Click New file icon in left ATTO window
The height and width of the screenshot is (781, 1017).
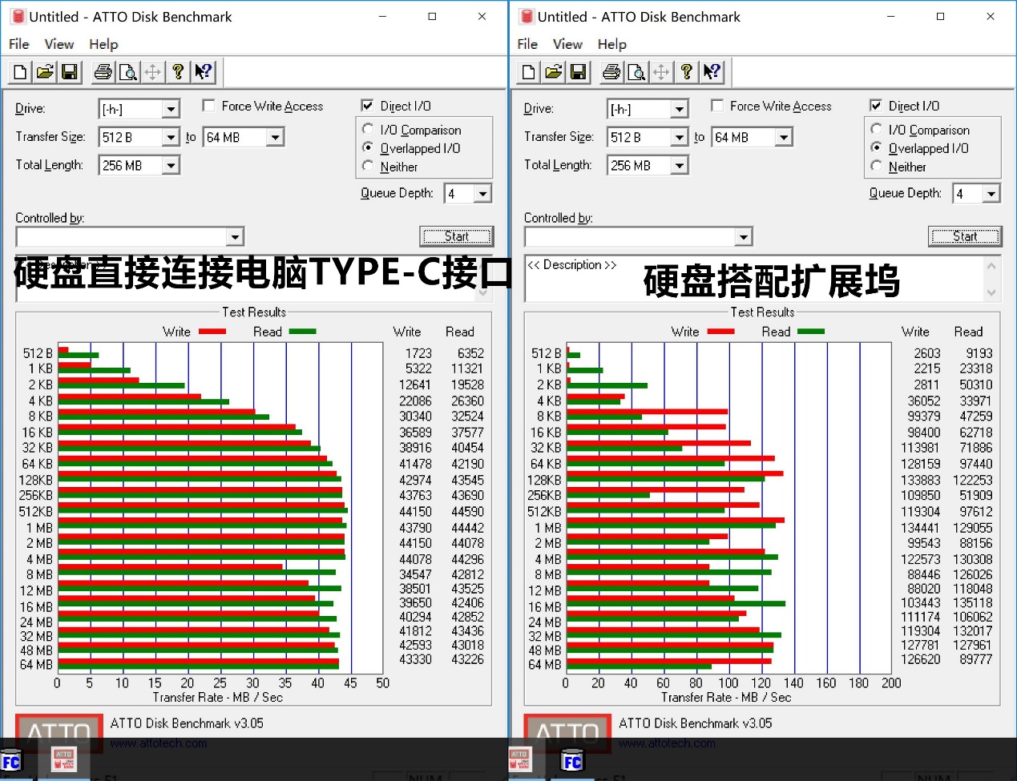(21, 72)
